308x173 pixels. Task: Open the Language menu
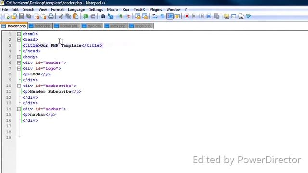76,10
